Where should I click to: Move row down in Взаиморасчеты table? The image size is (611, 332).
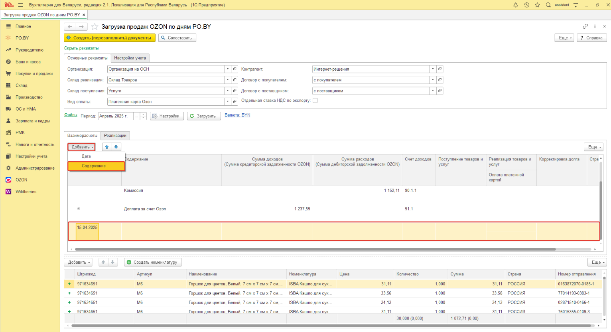[116, 147]
